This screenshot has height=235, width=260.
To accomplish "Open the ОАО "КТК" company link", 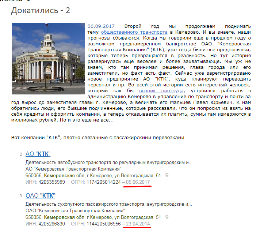I will pos(40,195).
